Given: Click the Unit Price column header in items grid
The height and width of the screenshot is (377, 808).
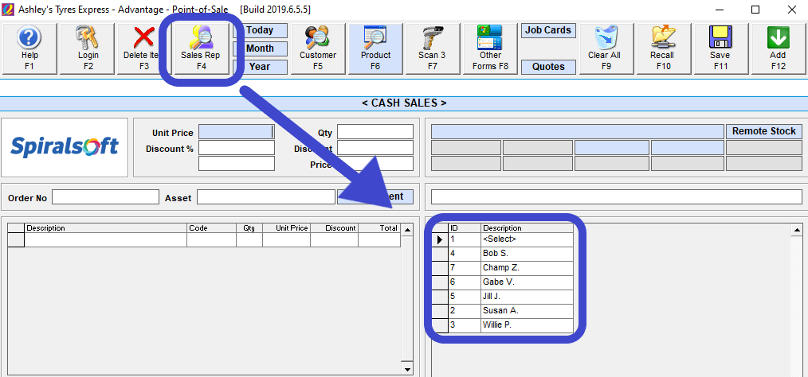Looking at the screenshot, I should 287,227.
